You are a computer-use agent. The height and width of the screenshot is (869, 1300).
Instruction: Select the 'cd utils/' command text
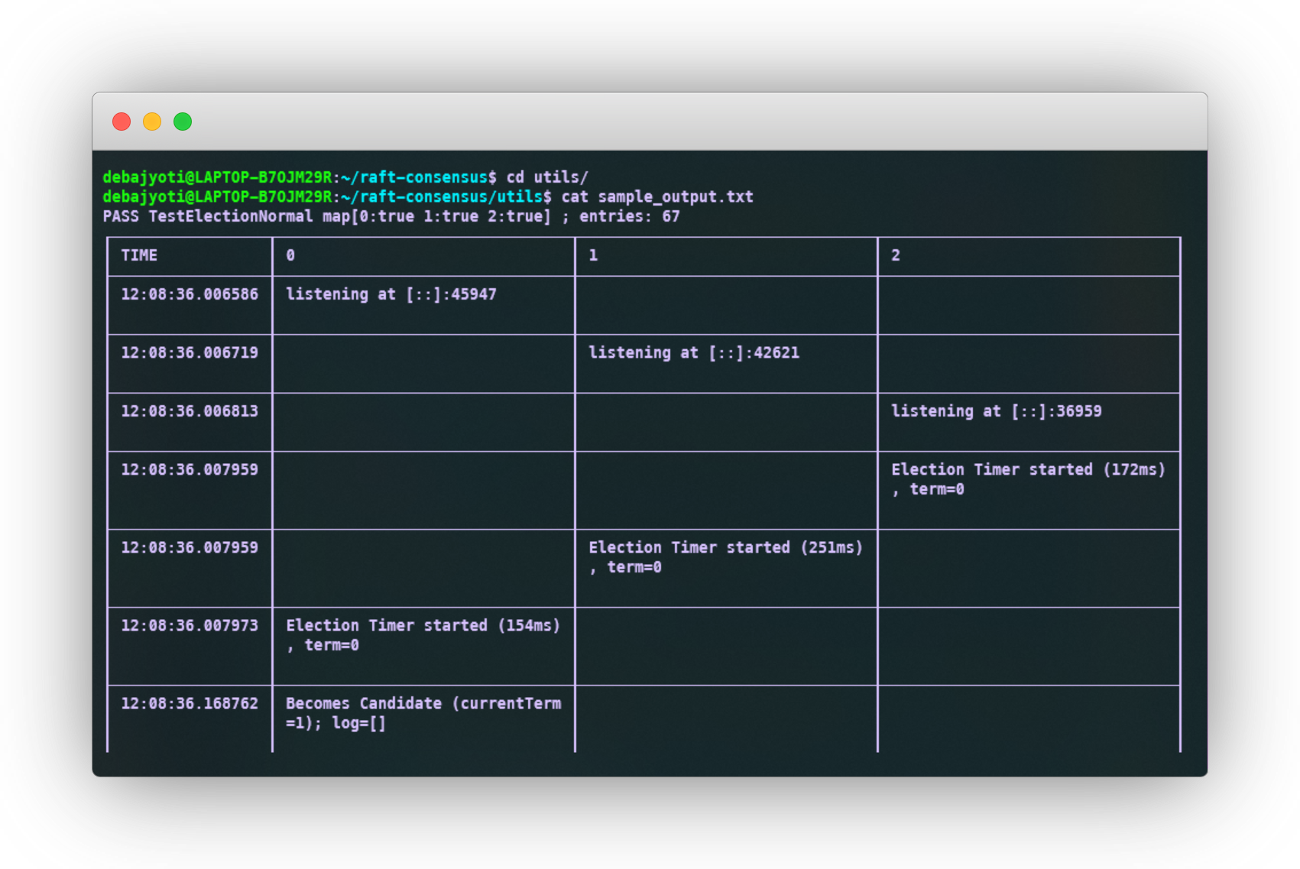tap(547, 177)
